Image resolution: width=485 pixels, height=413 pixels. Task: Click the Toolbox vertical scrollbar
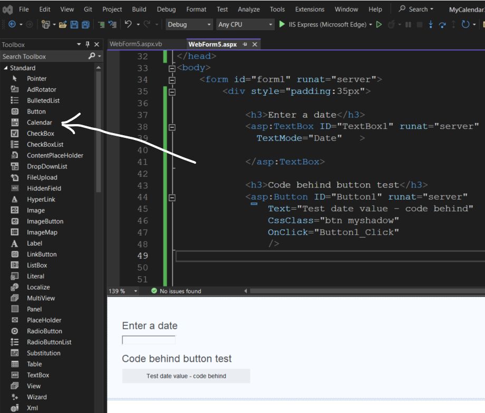tap(99, 132)
